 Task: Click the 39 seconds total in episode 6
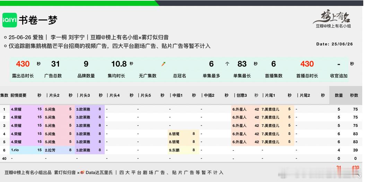pyautogui.click(x=355, y=150)
